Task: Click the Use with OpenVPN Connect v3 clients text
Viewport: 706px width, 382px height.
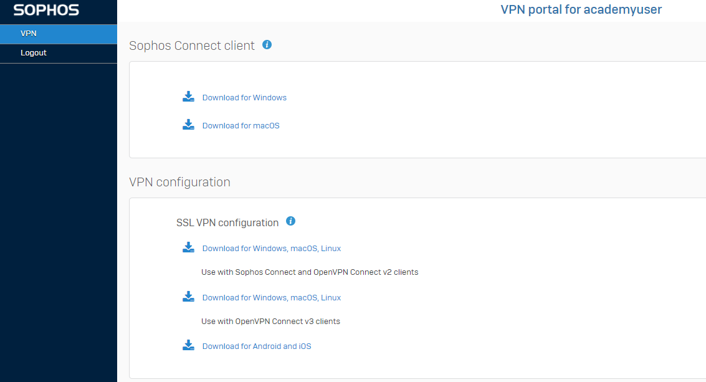Action: 270,321
